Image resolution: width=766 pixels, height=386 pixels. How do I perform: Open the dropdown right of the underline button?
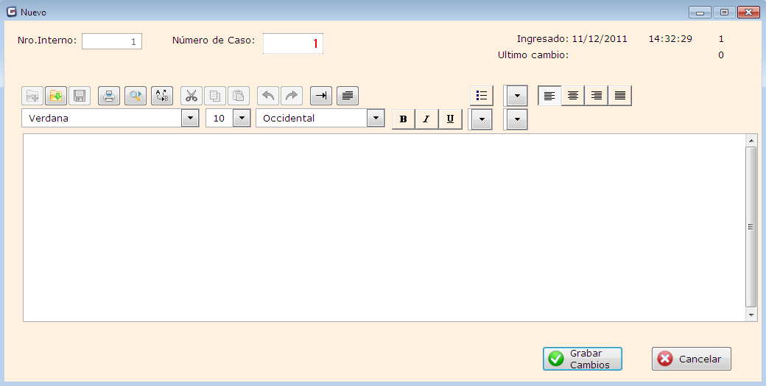[482, 120]
